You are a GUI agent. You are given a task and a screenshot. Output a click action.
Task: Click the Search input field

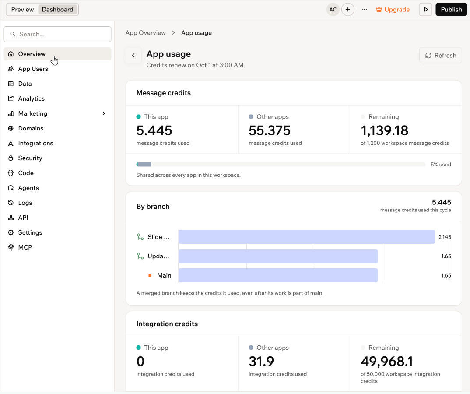(57, 34)
